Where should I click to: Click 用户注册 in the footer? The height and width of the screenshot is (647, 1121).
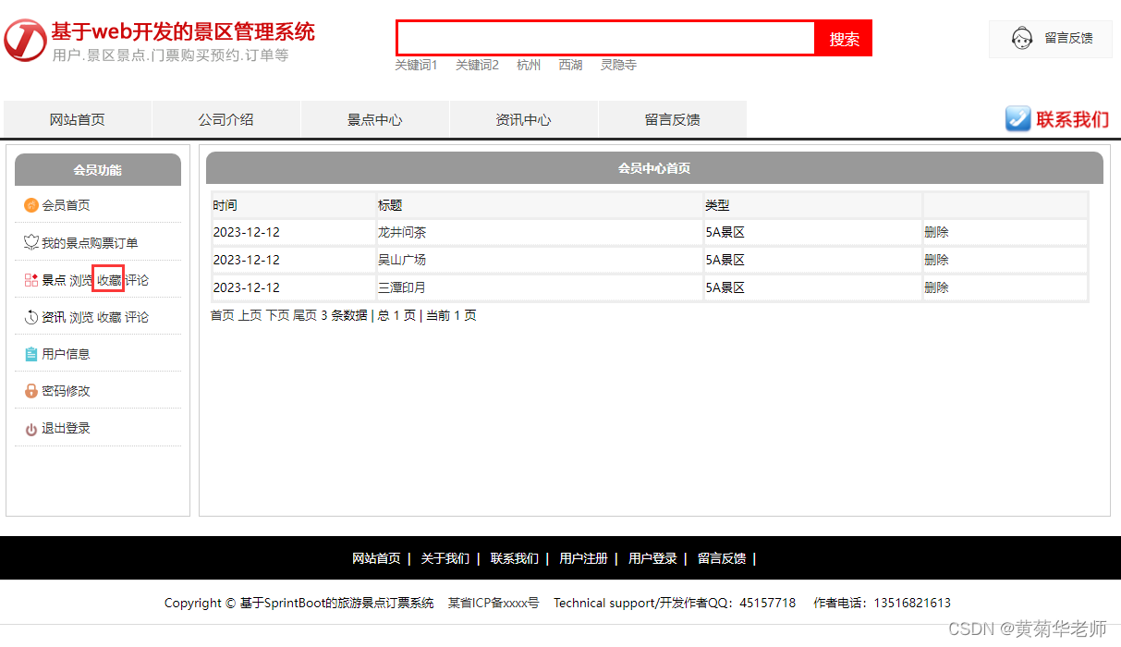click(583, 558)
